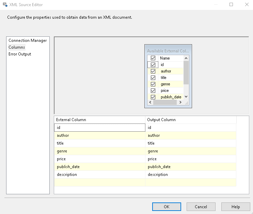253x214 pixels.
Task: Open the Connection Manager page
Action: pyautogui.click(x=28, y=40)
